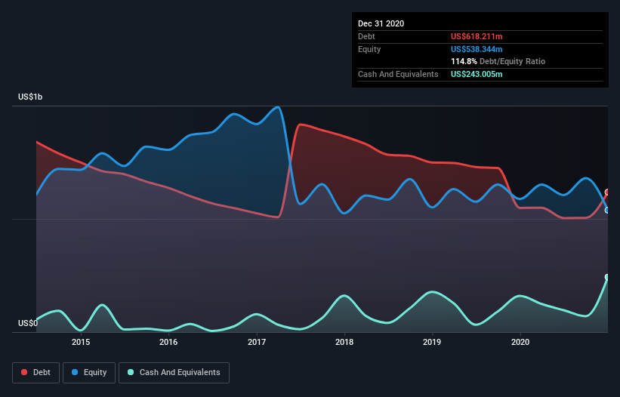This screenshot has height=397, width=620.
Task: Click the 2017 x-axis label
Action: click(x=257, y=342)
